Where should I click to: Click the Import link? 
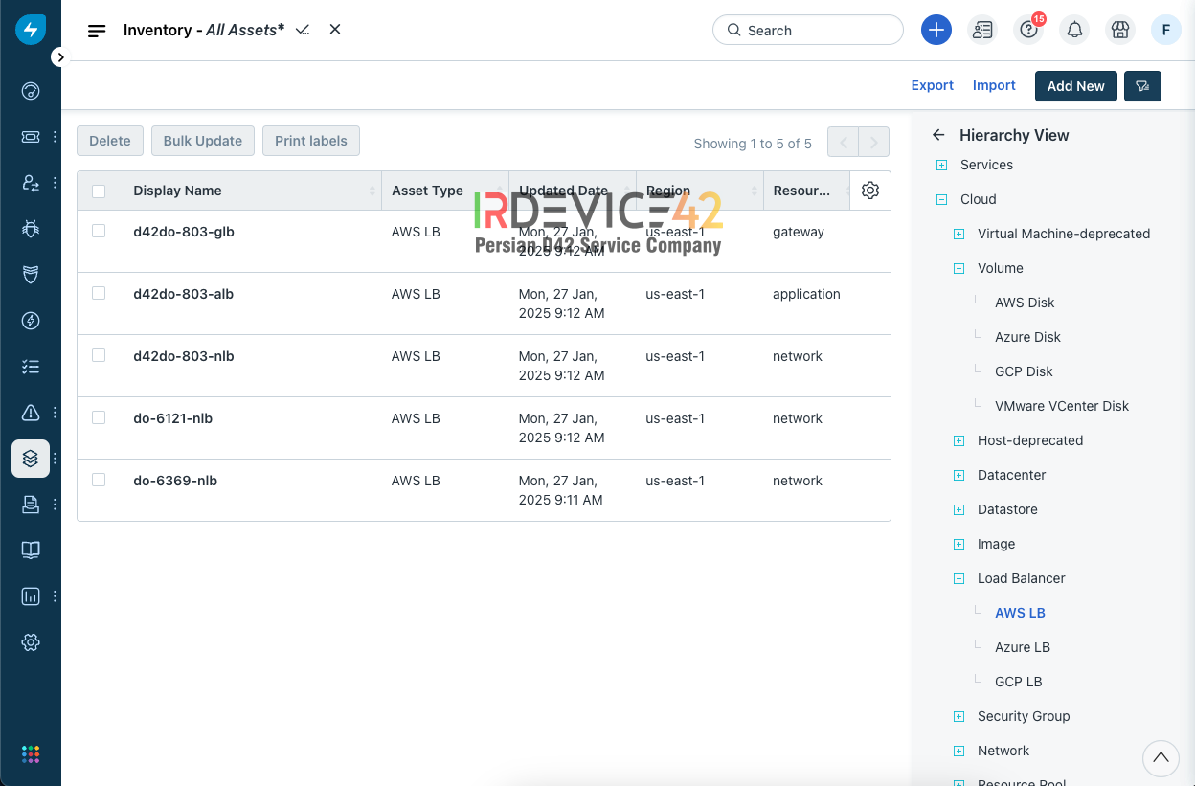tap(994, 85)
